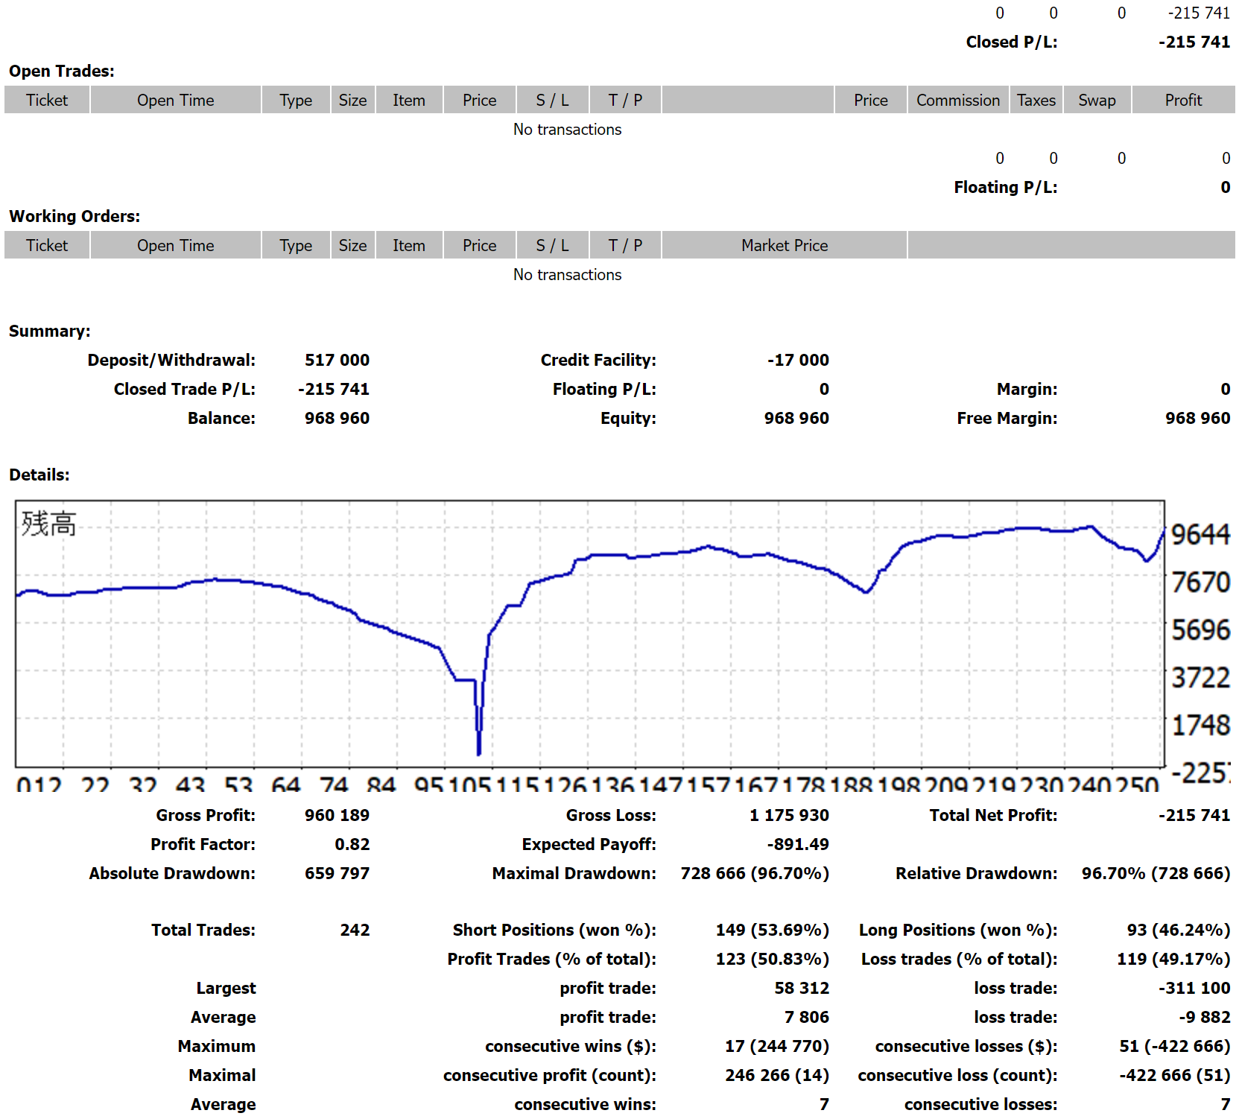
Task: Click No transactions under Open Trades
Action: pyautogui.click(x=568, y=129)
